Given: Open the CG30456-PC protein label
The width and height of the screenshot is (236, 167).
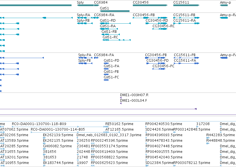Looking at the screenshot, I should 163,66.
